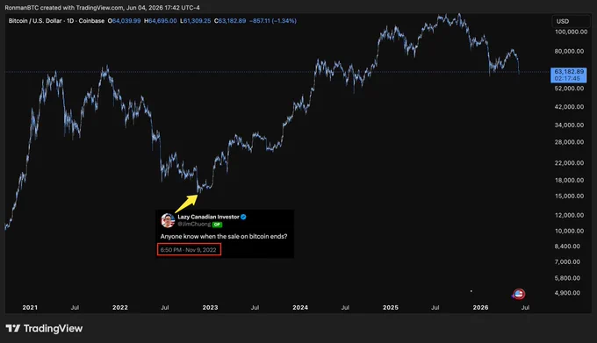Click the 2022 time axis label
Image resolution: width=597 pixels, height=343 pixels.
pos(120,308)
